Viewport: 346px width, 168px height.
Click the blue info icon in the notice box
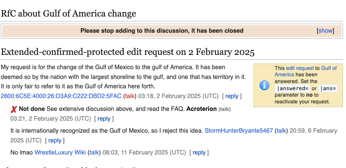[264, 85]
